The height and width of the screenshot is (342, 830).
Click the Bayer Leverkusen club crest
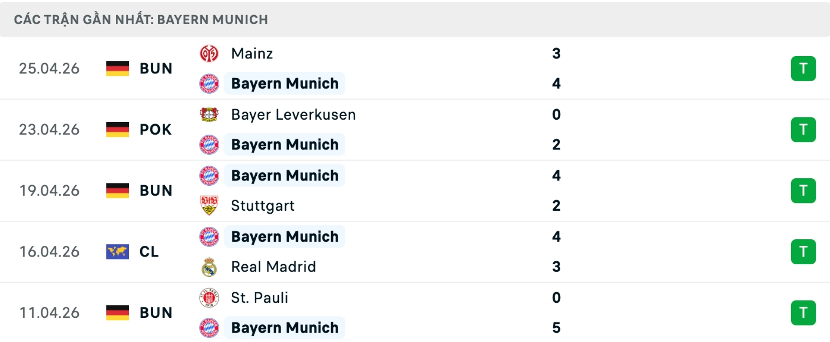pos(209,114)
